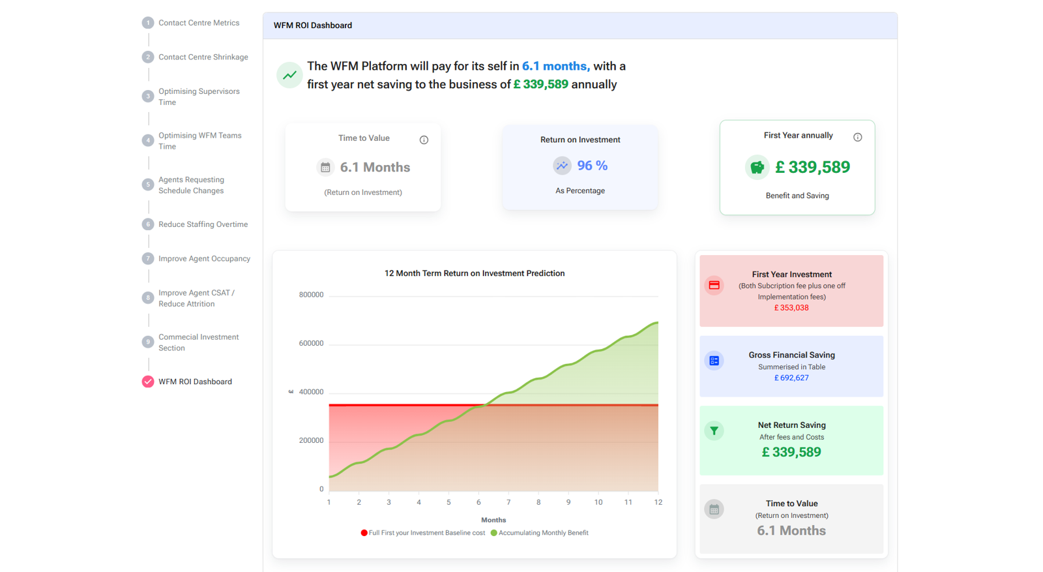Click the Months axis label under chart
The height and width of the screenshot is (572, 1043).
[493, 520]
